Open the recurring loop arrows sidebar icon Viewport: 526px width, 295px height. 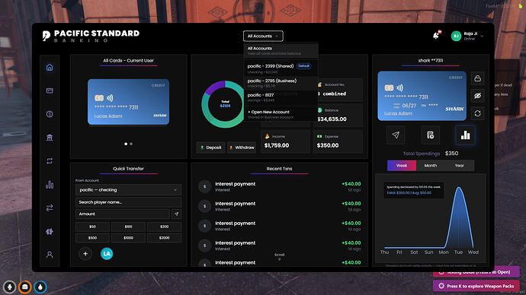coord(50,161)
